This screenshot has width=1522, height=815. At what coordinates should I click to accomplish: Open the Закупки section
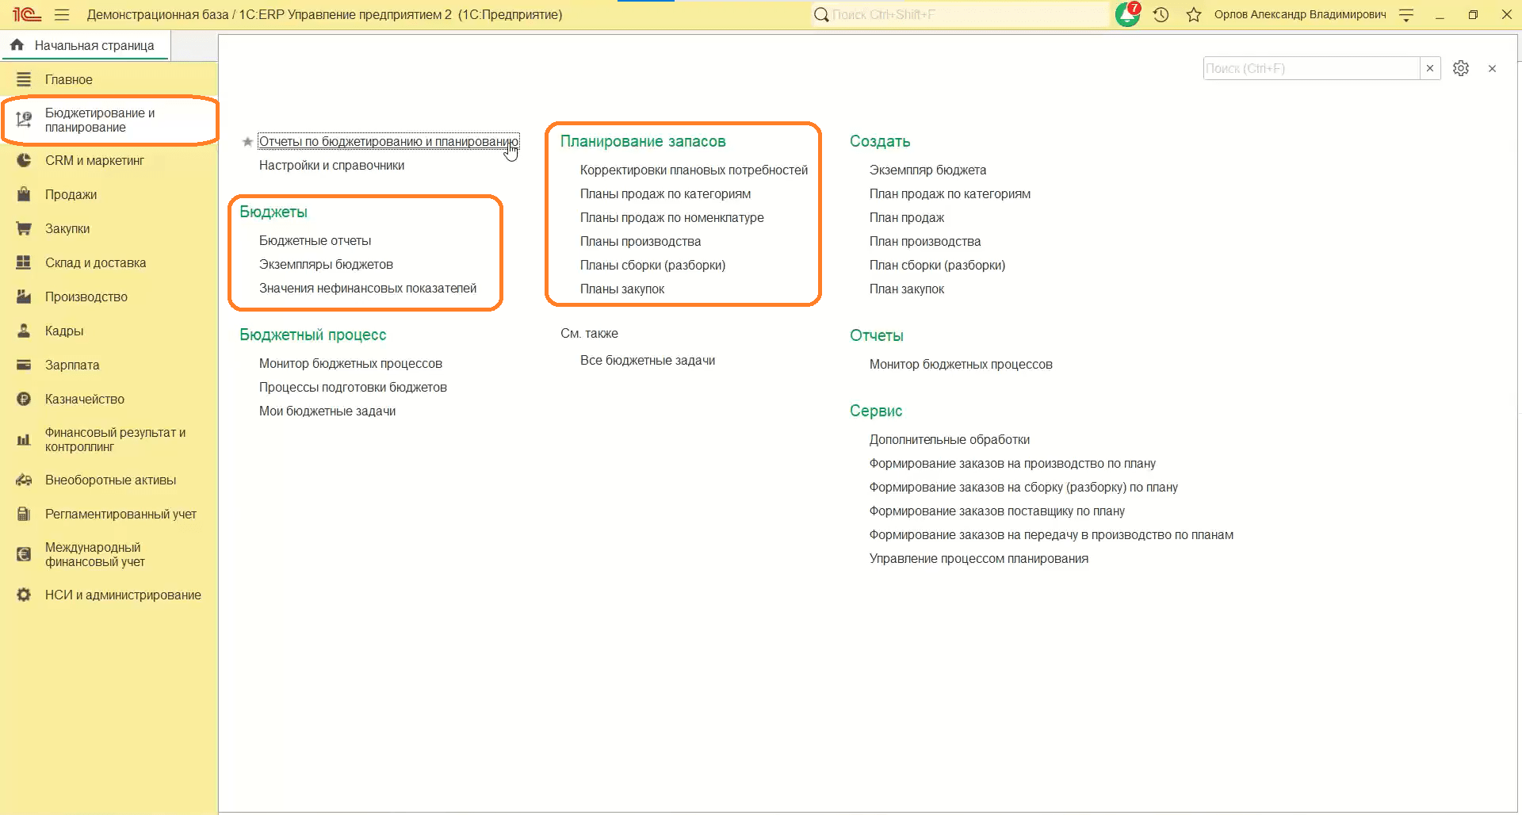(x=67, y=228)
